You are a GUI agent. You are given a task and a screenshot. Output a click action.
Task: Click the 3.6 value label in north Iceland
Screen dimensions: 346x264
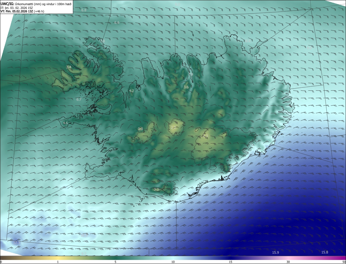[186, 87]
